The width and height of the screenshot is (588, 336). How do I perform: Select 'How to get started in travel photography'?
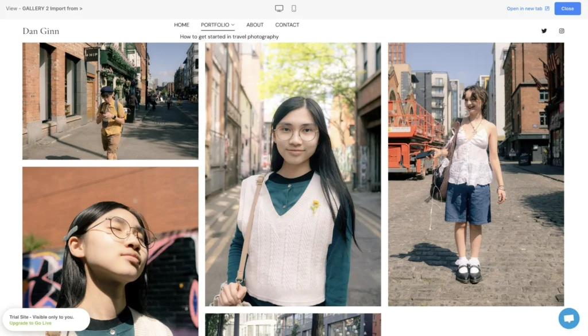pyautogui.click(x=229, y=37)
